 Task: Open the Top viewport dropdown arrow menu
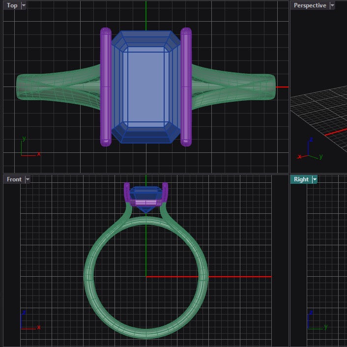point(24,5)
